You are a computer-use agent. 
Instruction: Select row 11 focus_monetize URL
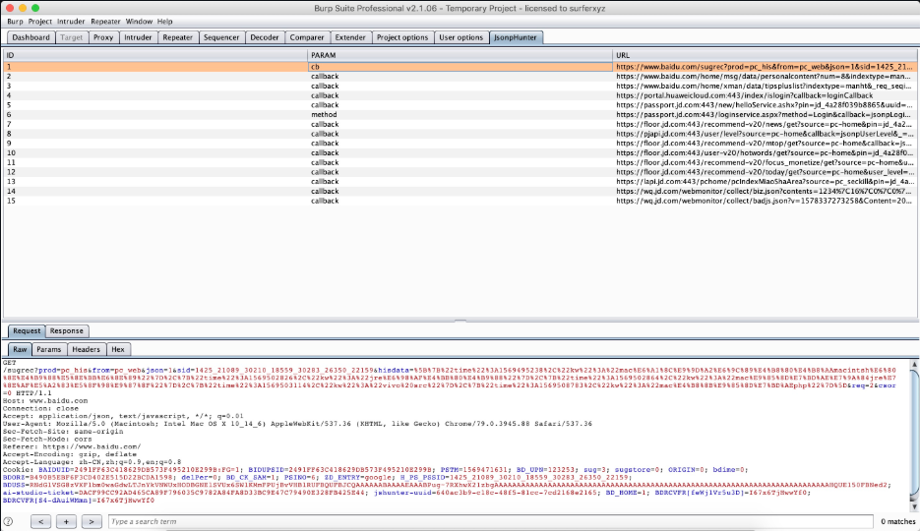(x=460, y=162)
